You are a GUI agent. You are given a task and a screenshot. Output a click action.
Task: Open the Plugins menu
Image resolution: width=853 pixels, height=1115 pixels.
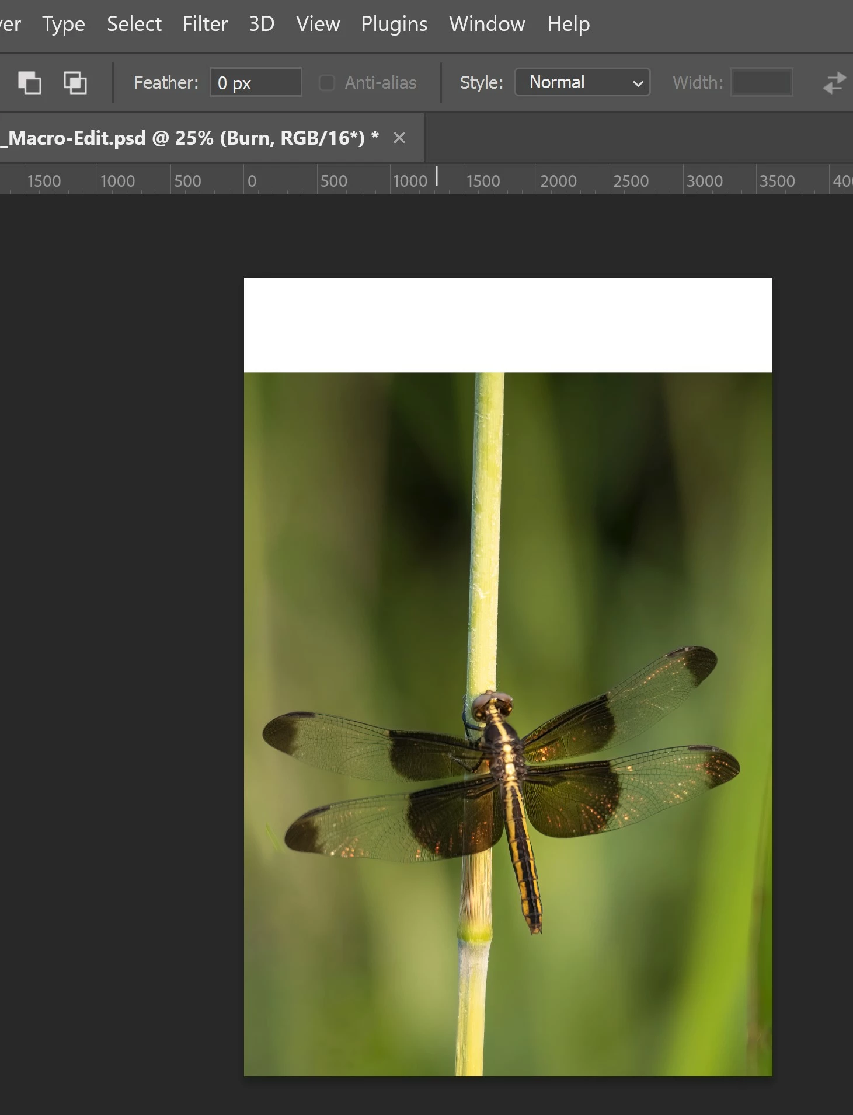pyautogui.click(x=394, y=24)
